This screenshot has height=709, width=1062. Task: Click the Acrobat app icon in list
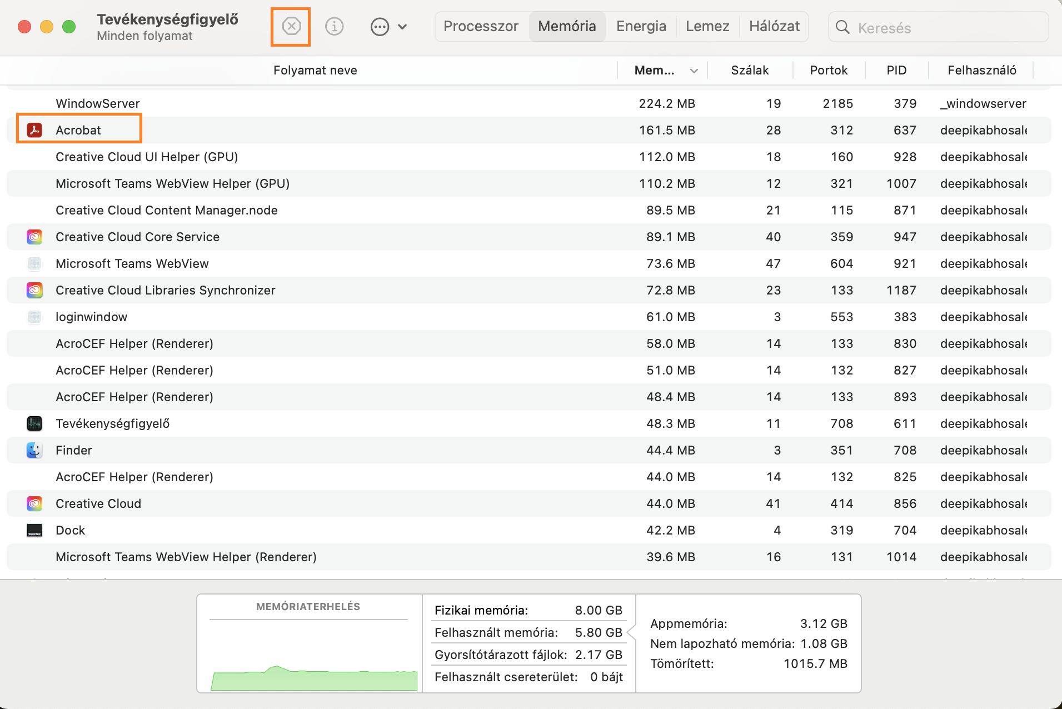(x=34, y=130)
